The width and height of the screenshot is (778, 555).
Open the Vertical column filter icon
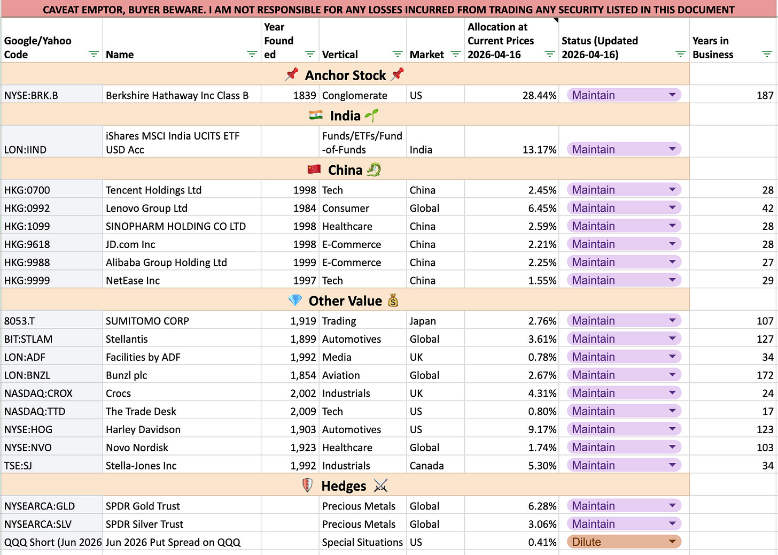tap(398, 54)
